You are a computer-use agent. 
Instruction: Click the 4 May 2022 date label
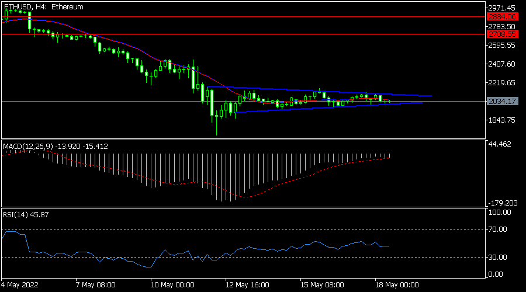[20, 285]
